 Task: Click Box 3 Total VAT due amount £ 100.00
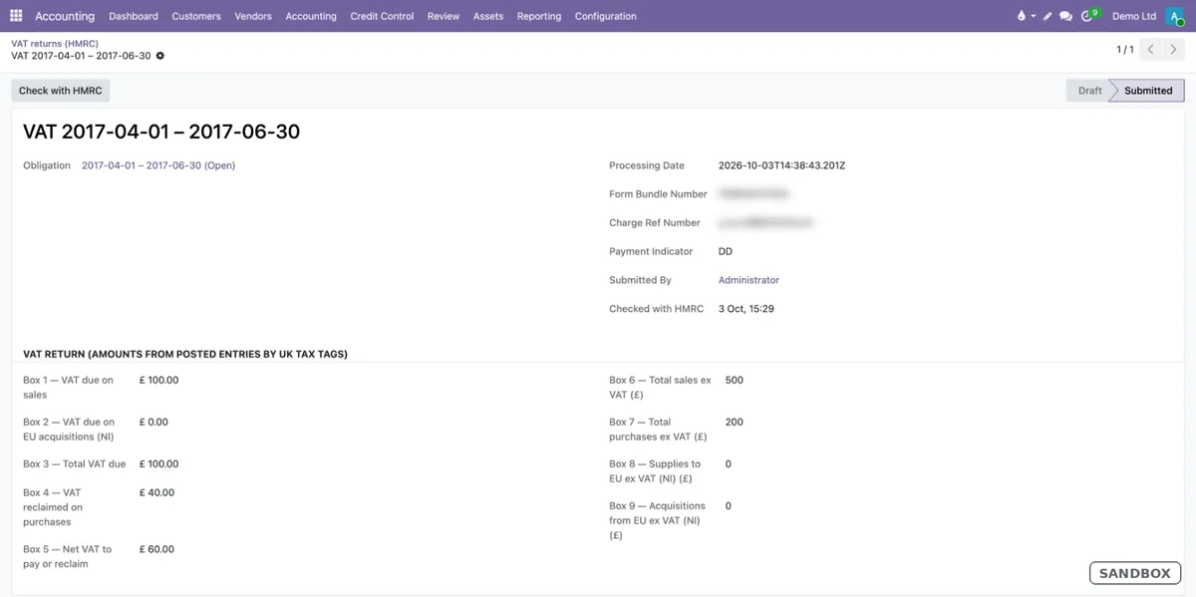(159, 463)
